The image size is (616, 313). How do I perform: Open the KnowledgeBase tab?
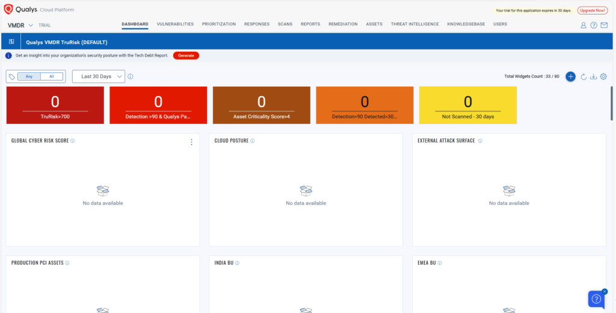pos(466,25)
